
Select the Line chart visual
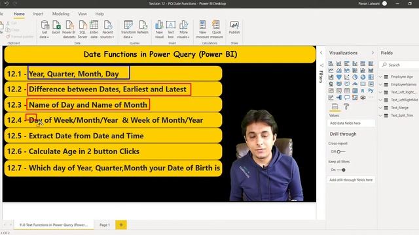(331, 70)
